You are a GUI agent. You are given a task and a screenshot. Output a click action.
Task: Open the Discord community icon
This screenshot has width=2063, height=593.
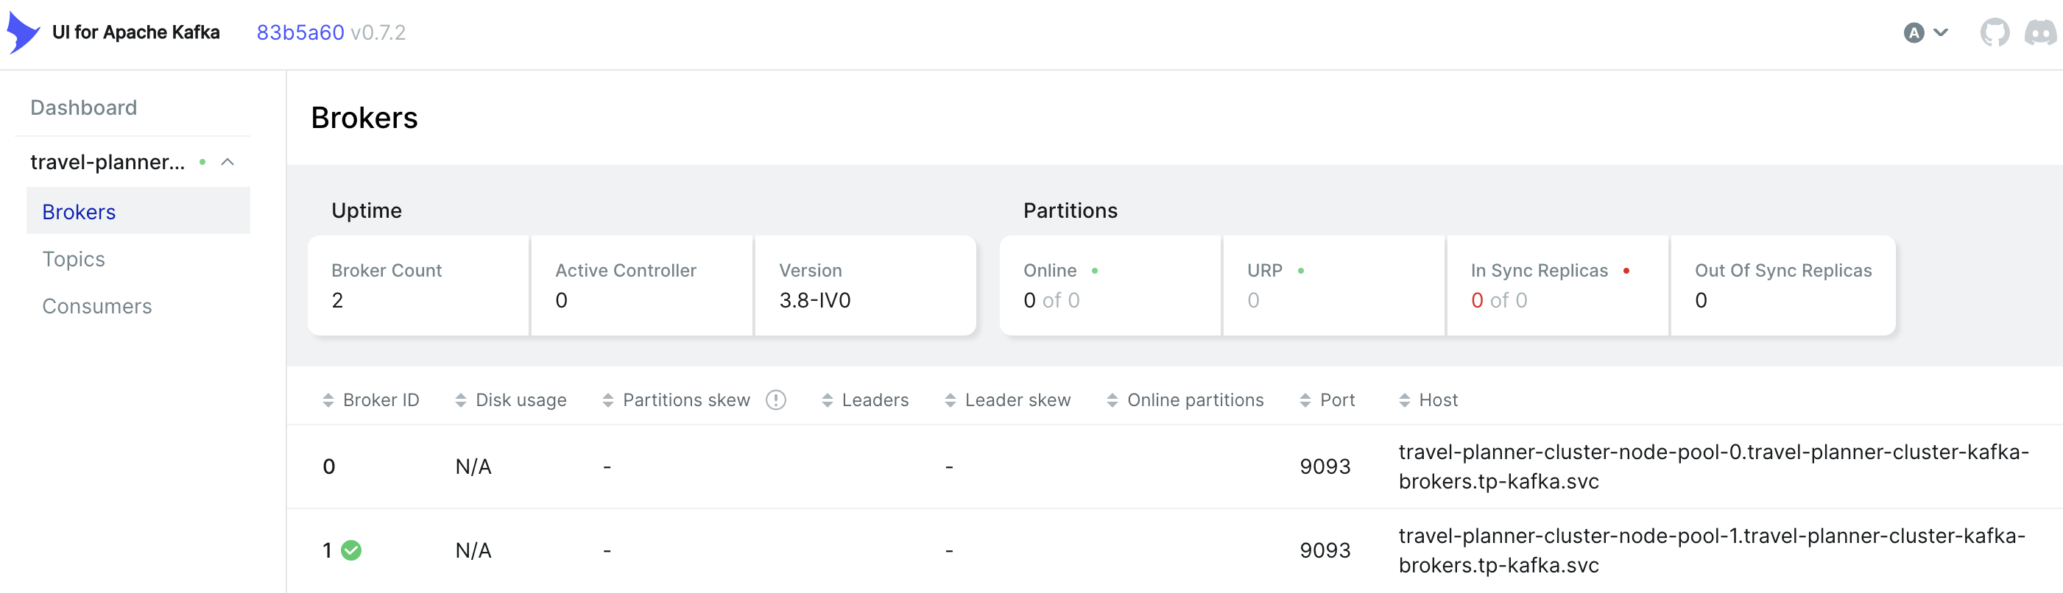(x=2039, y=33)
